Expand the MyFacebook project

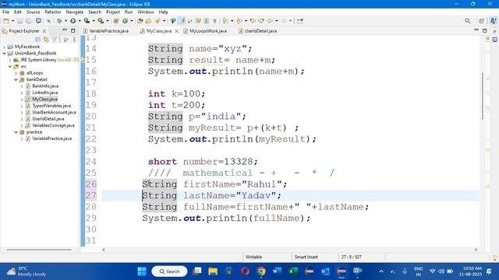(x=4, y=47)
